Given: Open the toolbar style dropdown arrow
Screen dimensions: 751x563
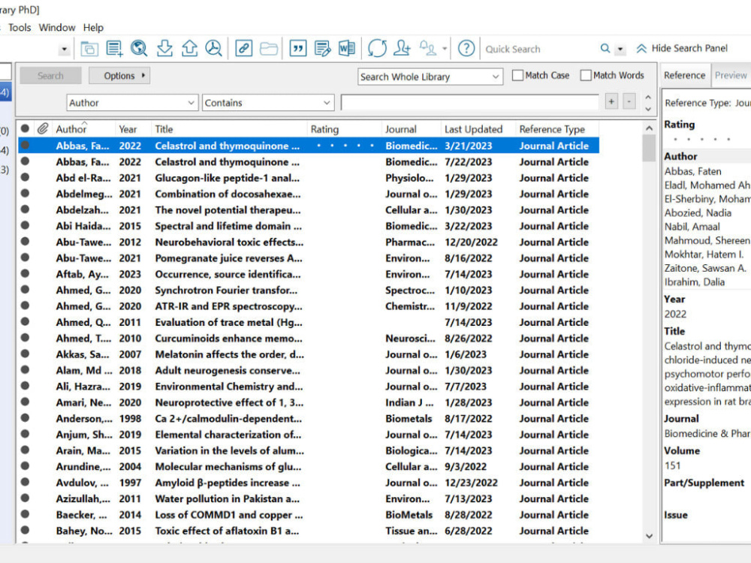Looking at the screenshot, I should coord(64,49).
